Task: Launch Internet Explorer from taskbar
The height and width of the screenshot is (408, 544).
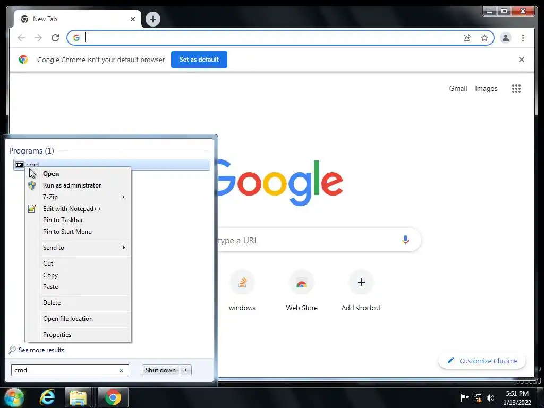Action: coord(47,397)
